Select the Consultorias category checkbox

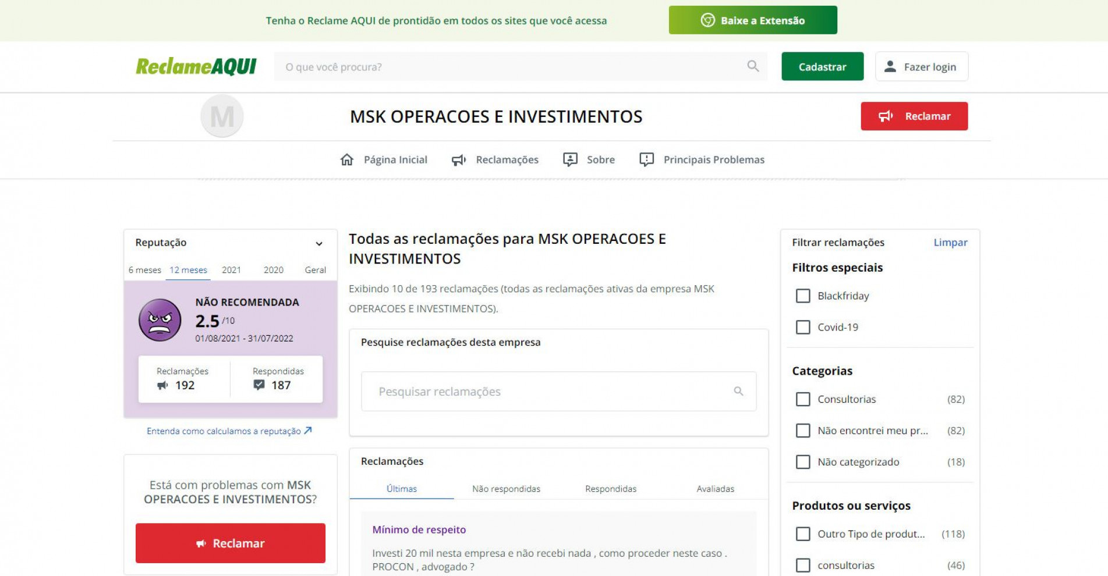[803, 399]
